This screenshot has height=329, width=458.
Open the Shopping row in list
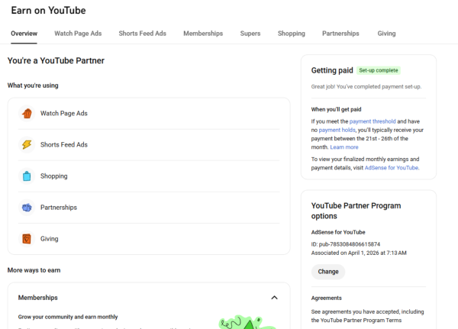tap(149, 176)
